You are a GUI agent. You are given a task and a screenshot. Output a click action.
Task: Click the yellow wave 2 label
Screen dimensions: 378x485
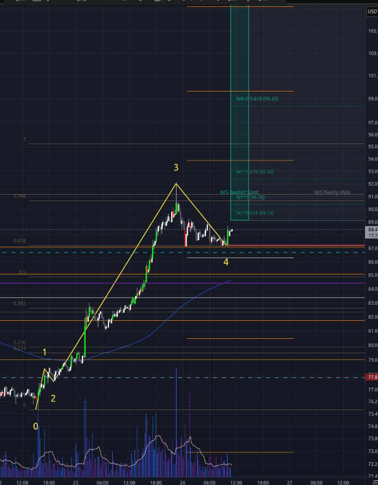click(x=53, y=398)
